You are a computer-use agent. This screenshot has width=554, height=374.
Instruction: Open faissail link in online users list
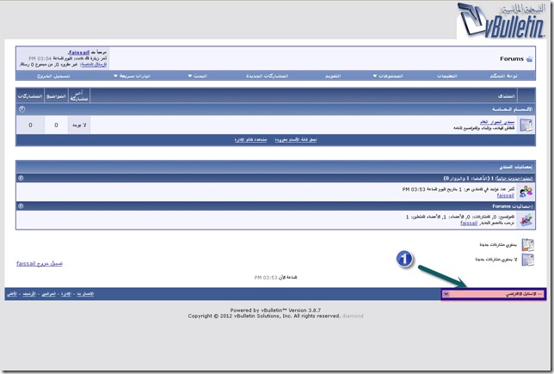tap(505, 195)
